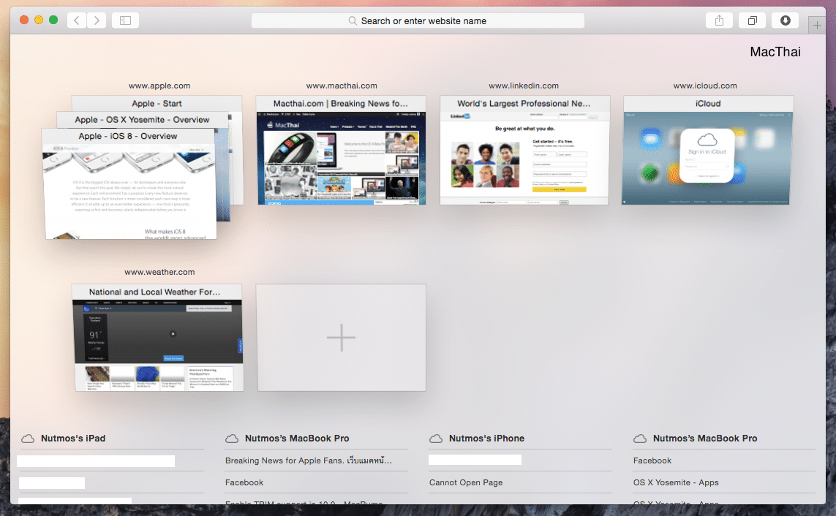Open the Apple - Start tab

[157, 103]
